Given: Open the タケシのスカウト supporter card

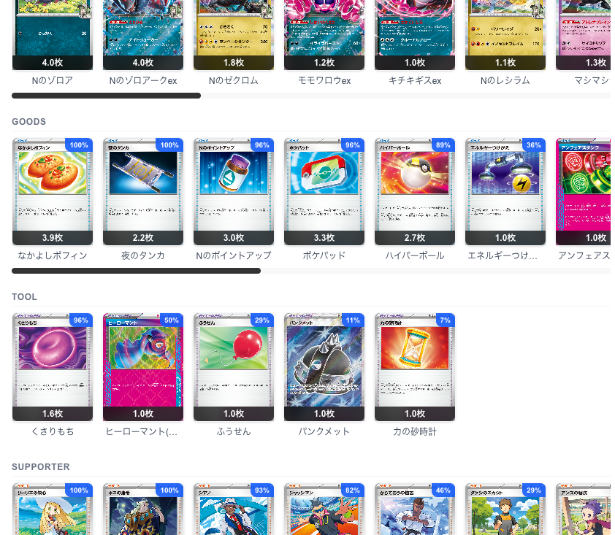Looking at the screenshot, I should 505,509.
